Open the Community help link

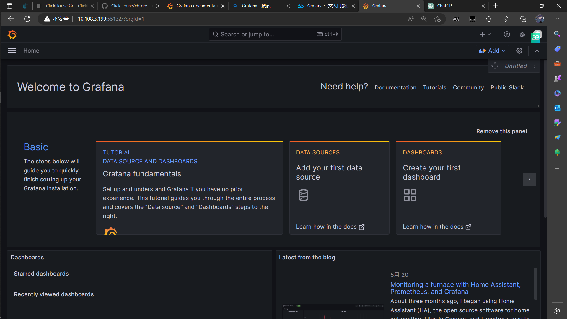(x=468, y=87)
